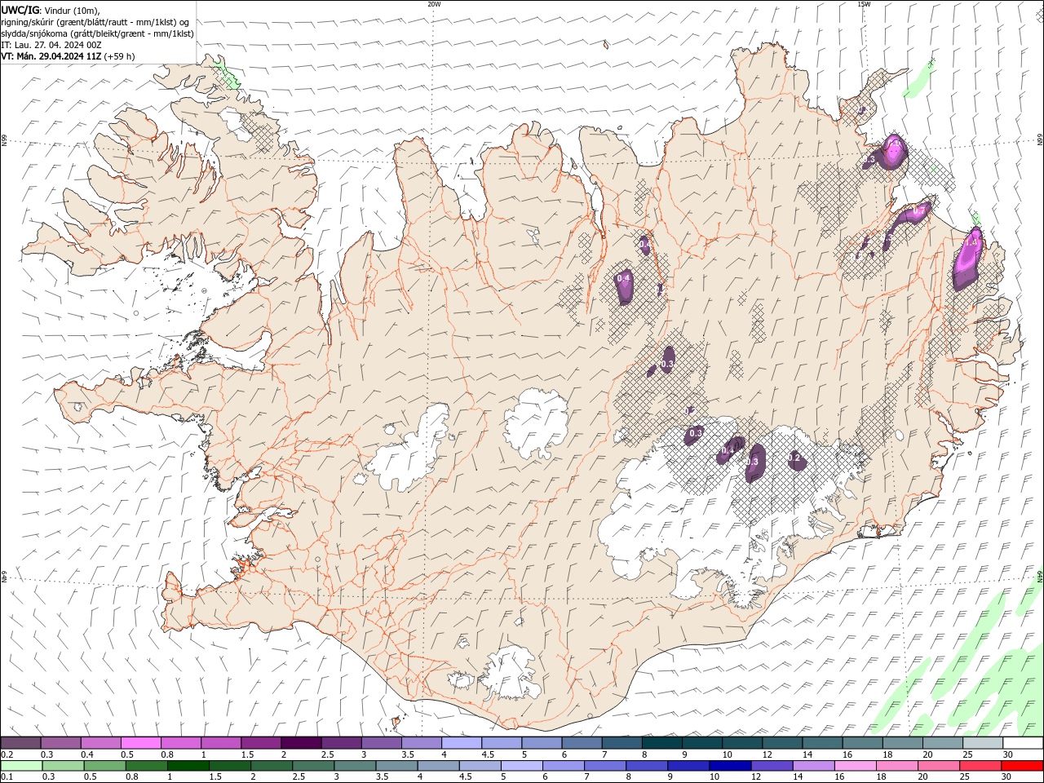Click the '0.2' value label over the glacier
Screen dimensions: 1044x783
[794, 458]
